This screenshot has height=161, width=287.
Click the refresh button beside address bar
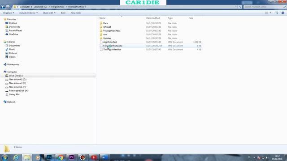coord(240,7)
